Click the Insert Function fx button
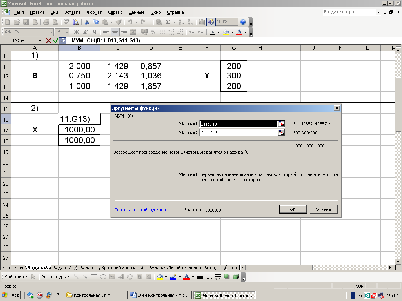The height and width of the screenshot is (301, 402). click(62, 40)
